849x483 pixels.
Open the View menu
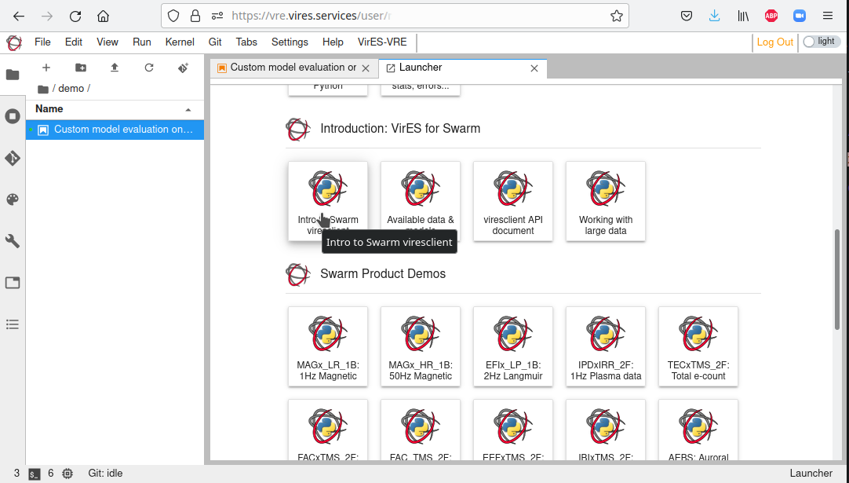(x=107, y=42)
